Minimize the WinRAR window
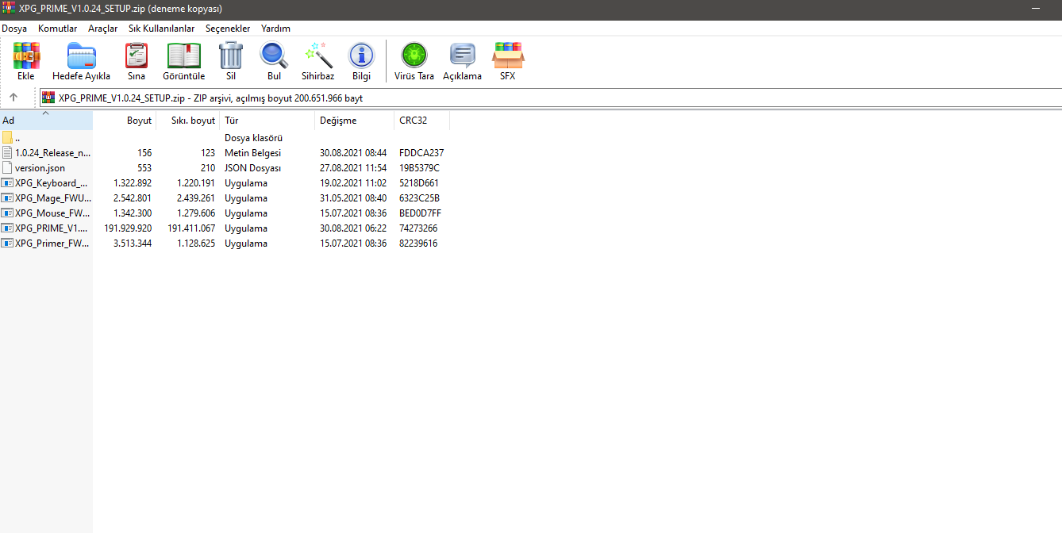The image size is (1062, 533). point(1034,9)
